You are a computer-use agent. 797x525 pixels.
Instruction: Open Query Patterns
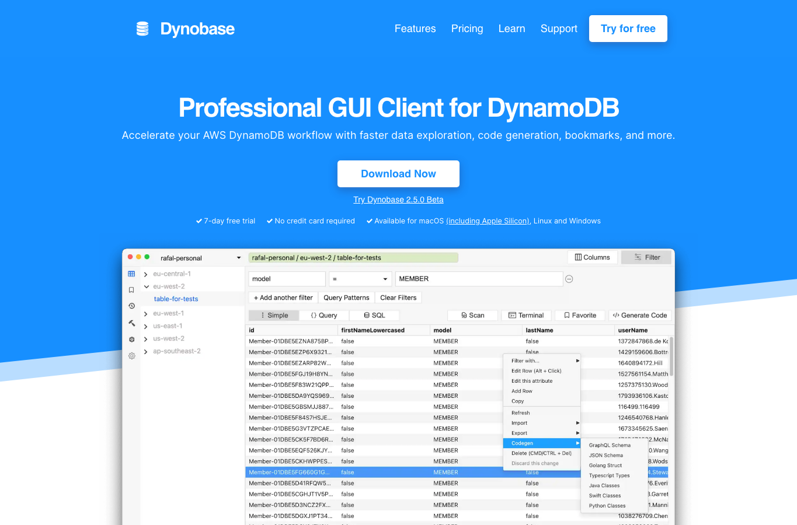(x=346, y=297)
